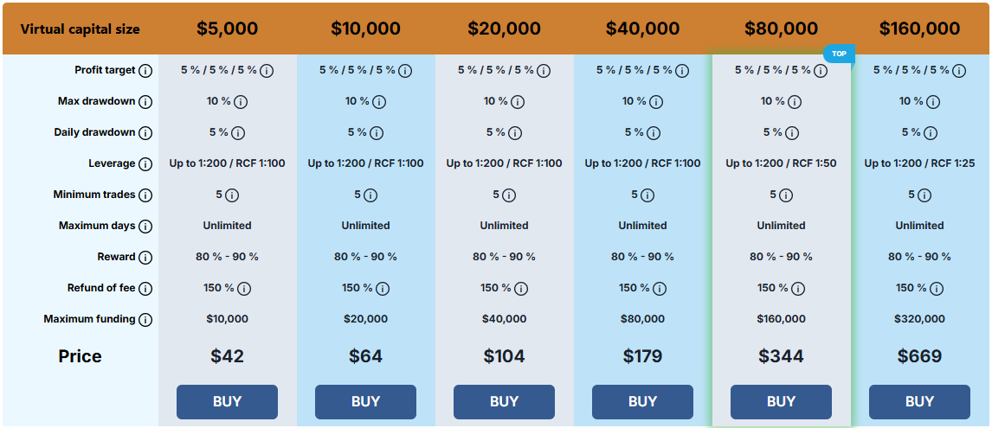
Task: Click info icon next to Daily drawdown label
Action: coord(145,133)
